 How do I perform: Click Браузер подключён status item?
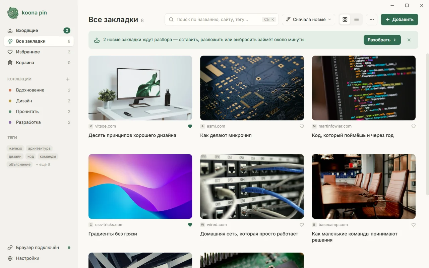(x=39, y=248)
